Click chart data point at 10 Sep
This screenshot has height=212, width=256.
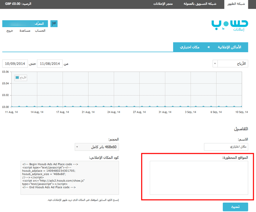tap(242, 106)
